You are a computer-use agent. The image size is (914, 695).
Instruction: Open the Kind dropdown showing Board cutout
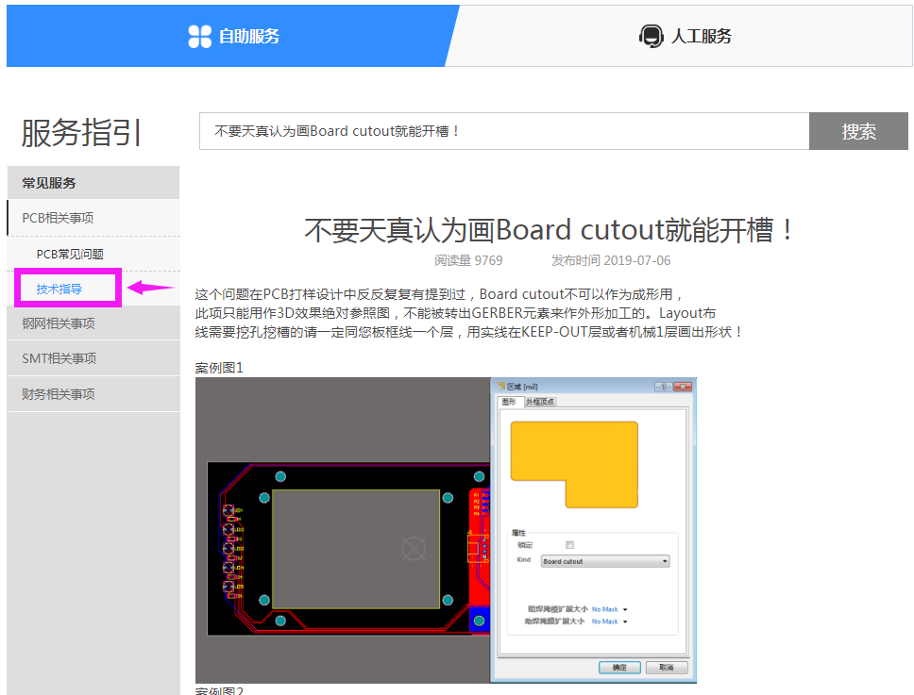point(604,561)
